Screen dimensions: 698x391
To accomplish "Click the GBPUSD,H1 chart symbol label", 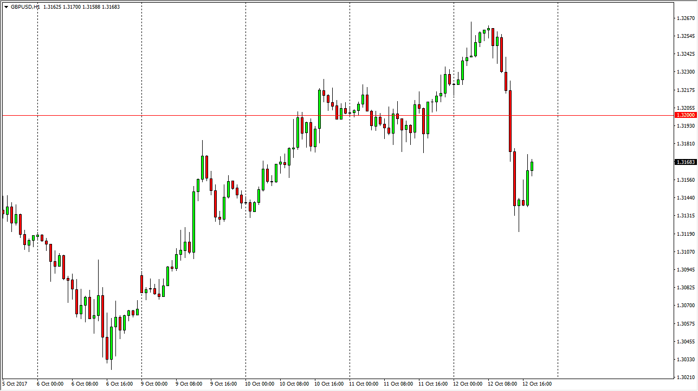I will pyautogui.click(x=25, y=7).
